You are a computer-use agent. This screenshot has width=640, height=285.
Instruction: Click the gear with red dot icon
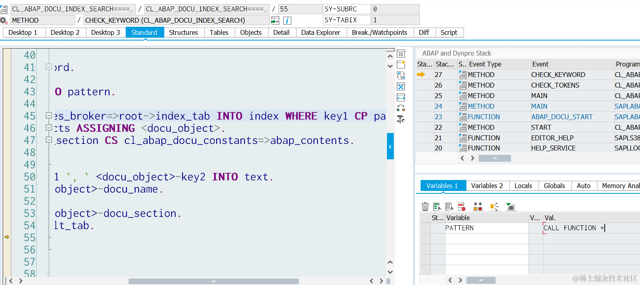pyautogui.click(x=4, y=20)
